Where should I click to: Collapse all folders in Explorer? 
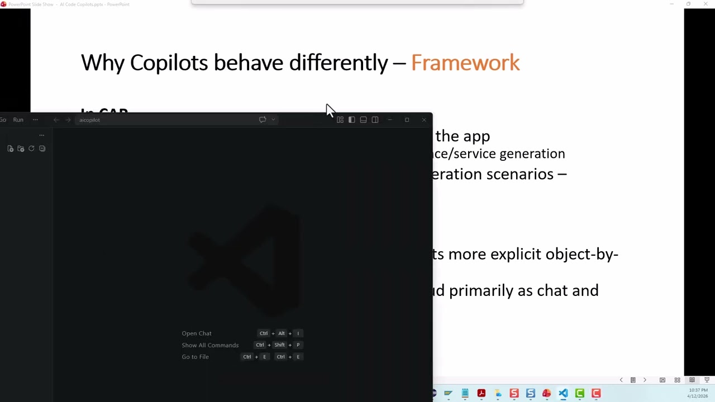tap(42, 149)
